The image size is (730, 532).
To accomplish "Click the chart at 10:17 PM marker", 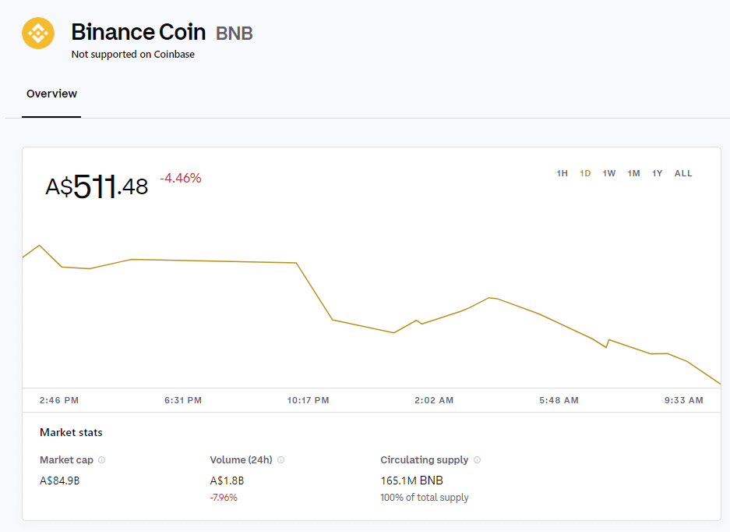I will point(309,400).
